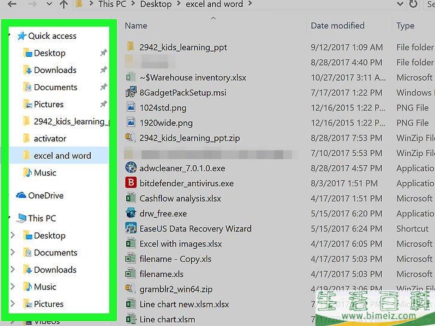Open the OneDrive cloud icon in sidebar
Screen dimensions: 435x326
(x=21, y=195)
